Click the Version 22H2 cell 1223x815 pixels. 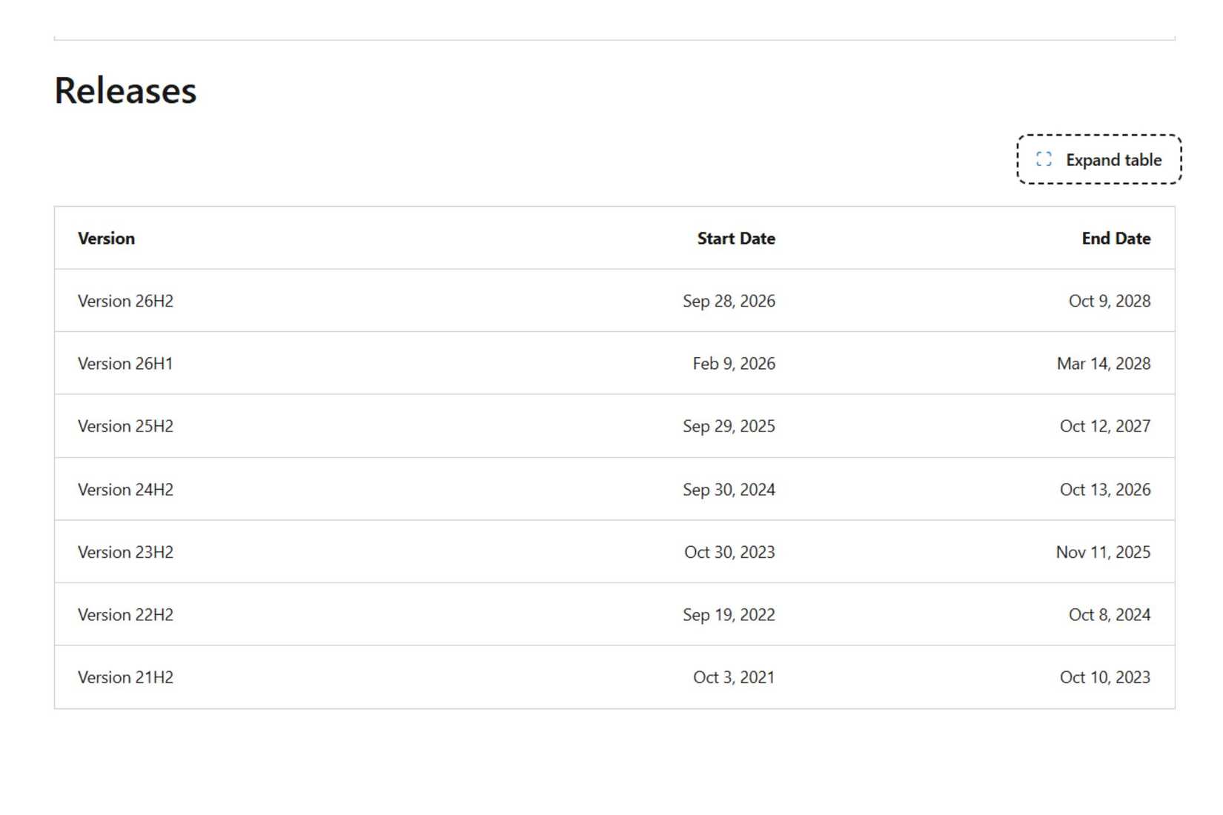point(125,615)
